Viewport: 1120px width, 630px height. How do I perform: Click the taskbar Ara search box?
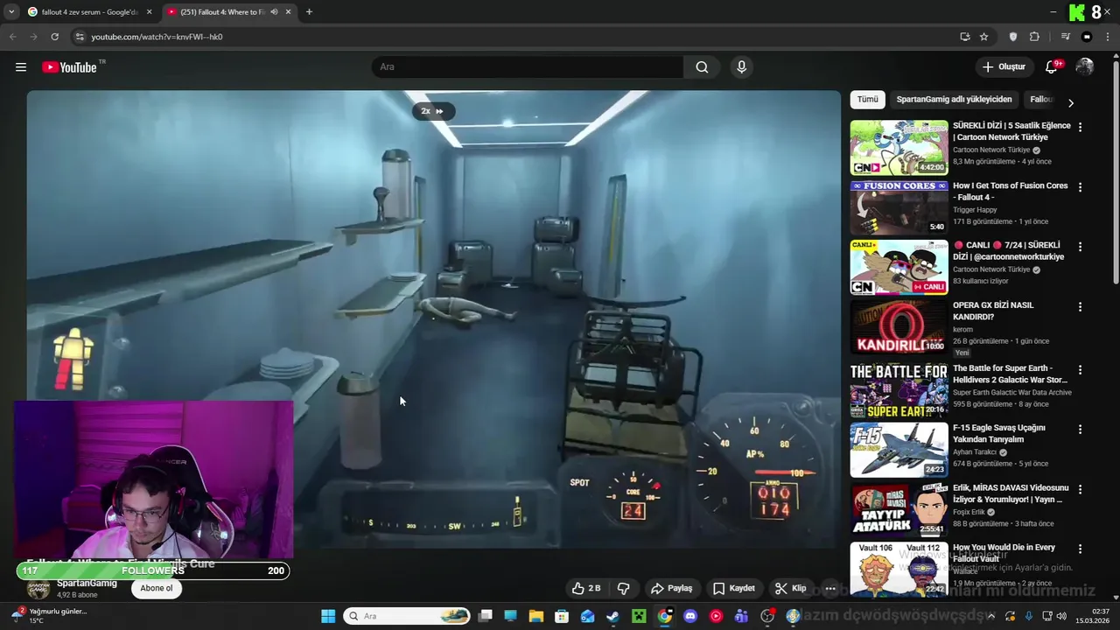pyautogui.click(x=407, y=616)
